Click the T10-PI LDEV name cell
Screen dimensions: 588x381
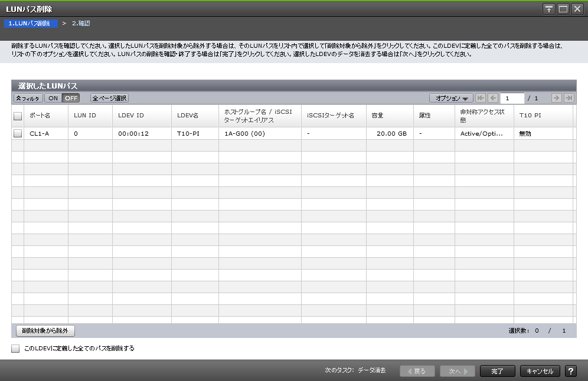point(195,133)
